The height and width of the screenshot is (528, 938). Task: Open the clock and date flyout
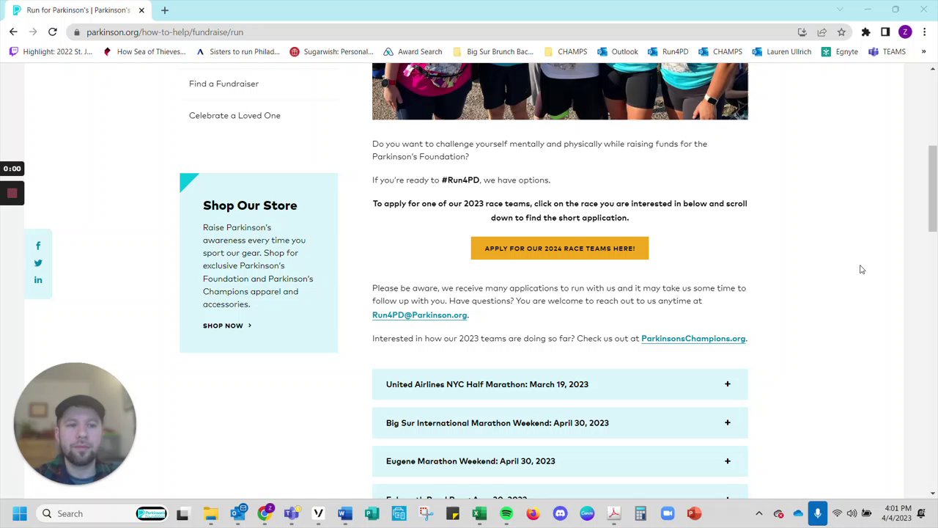(x=898, y=513)
